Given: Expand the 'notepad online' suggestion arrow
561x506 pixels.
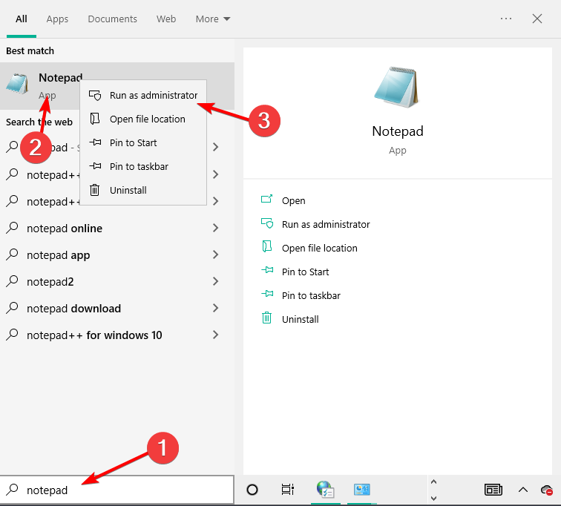Looking at the screenshot, I should click(215, 228).
